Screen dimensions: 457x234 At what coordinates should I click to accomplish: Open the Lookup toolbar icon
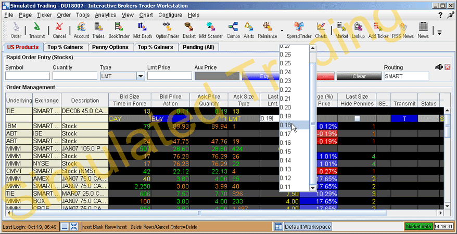pos(358,30)
